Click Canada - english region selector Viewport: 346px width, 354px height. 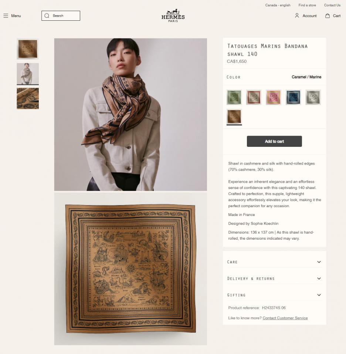[278, 5]
